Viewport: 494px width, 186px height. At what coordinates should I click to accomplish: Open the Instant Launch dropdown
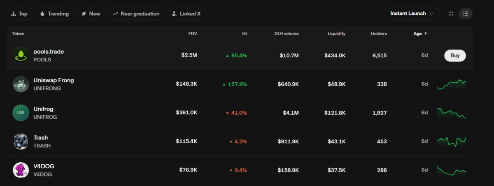coord(412,14)
